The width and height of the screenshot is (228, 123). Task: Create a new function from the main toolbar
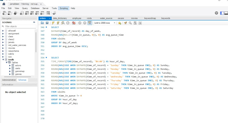pos(42,13)
